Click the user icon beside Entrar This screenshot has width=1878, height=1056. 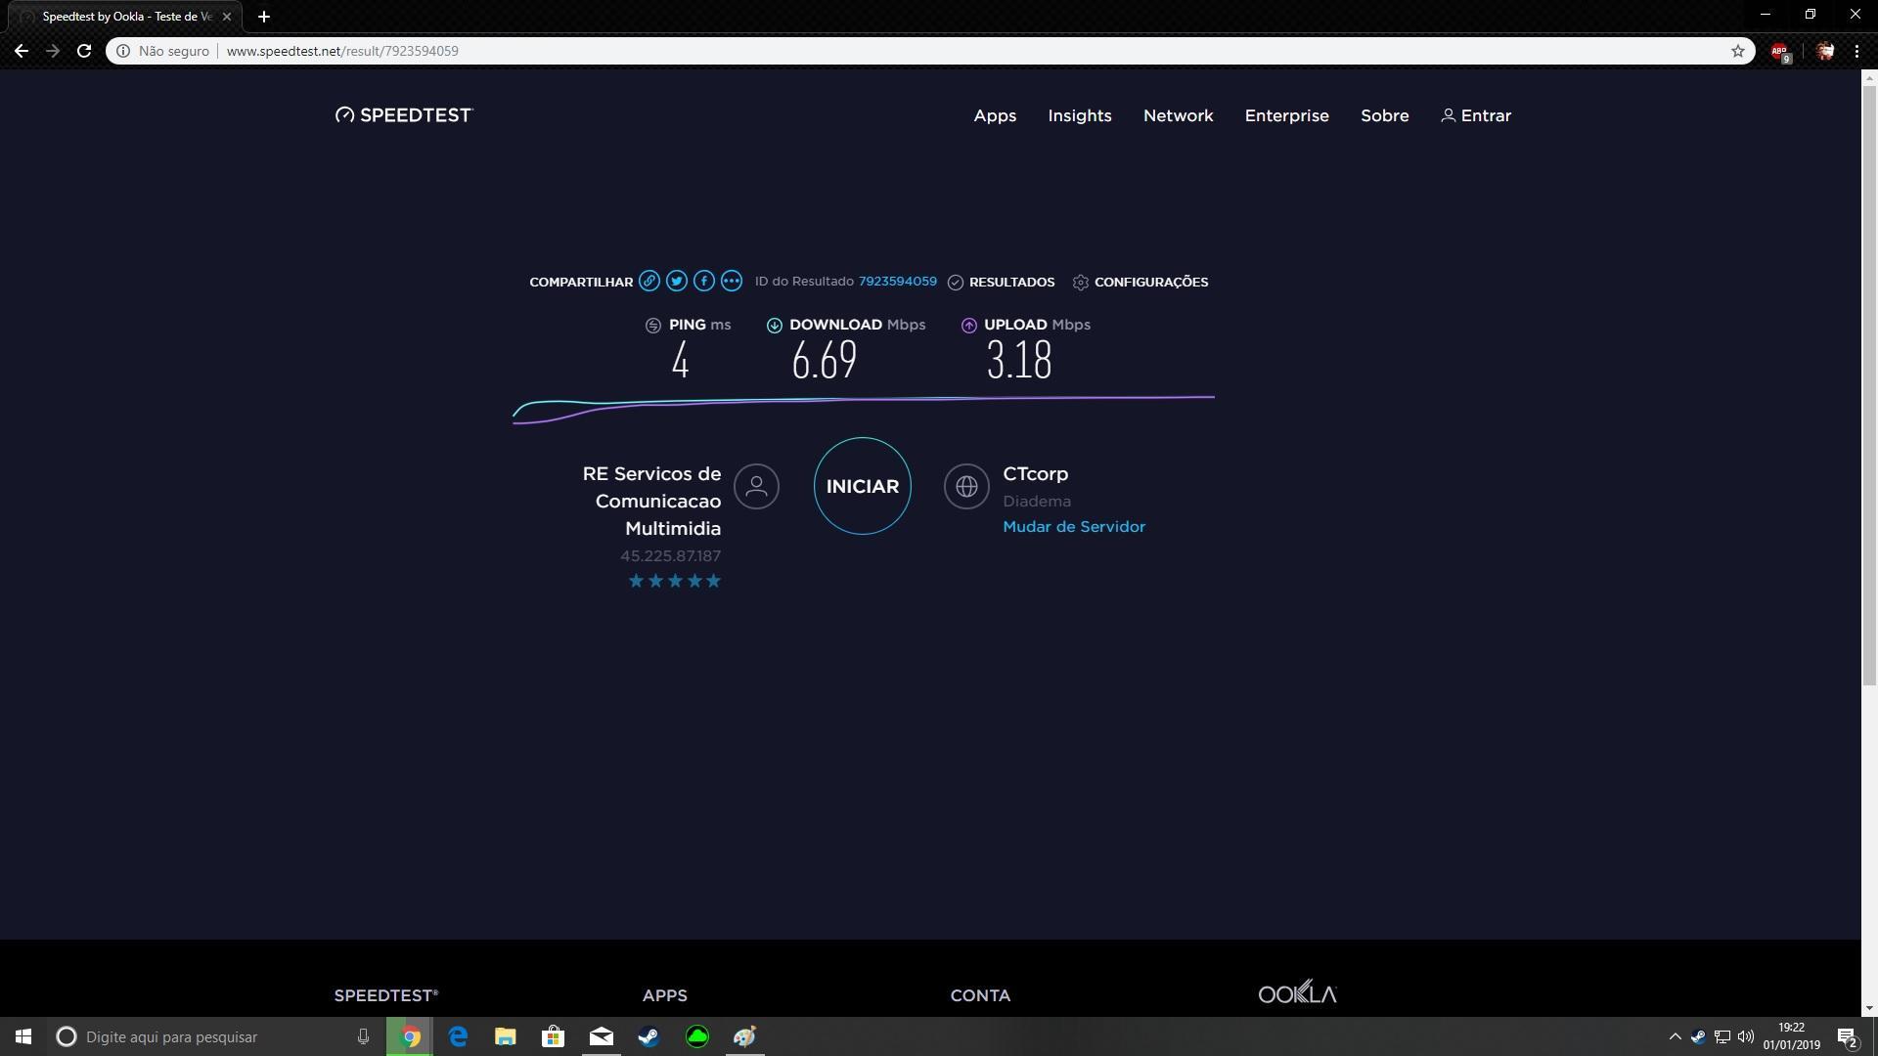[1448, 115]
